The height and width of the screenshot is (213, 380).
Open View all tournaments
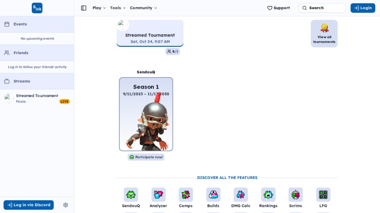pos(324,34)
